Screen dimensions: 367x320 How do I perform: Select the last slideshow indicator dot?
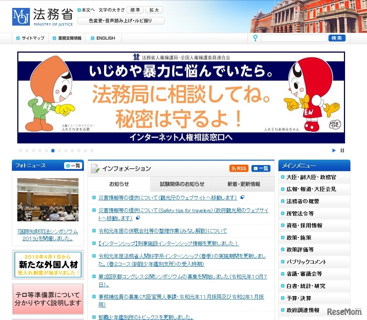point(92,151)
